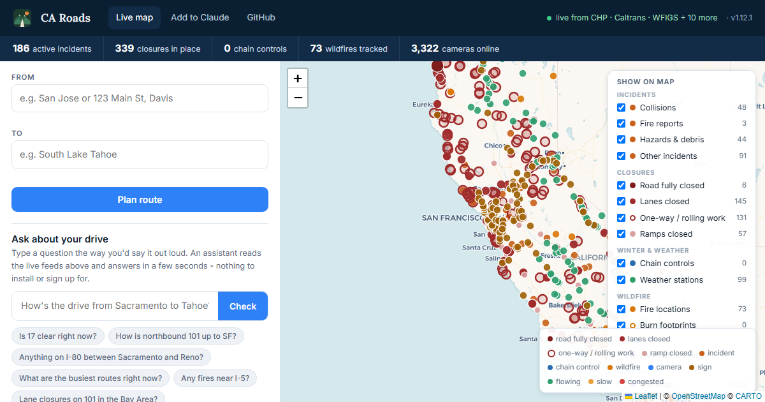Open the OpenStreetMap attribution link

click(x=698, y=396)
